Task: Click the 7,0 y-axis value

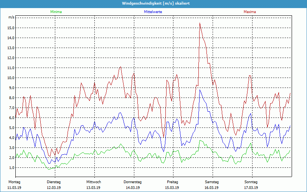Action: [x=12, y=108]
